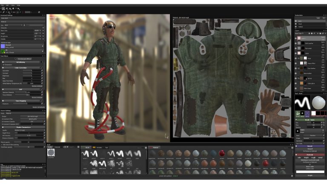
Task: Expand the Gloves folder in layers
Action: click(x=298, y=78)
